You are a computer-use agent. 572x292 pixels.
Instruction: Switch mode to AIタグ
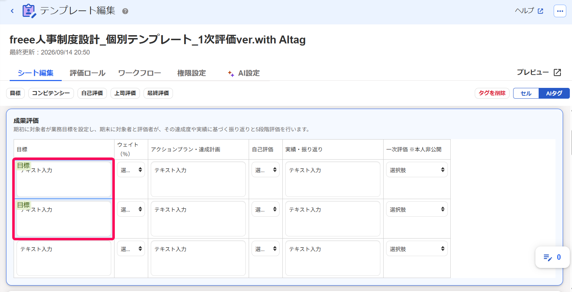554,93
